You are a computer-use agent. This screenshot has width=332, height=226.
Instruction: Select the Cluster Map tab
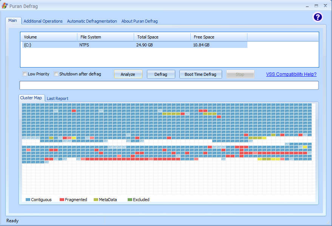(31, 98)
